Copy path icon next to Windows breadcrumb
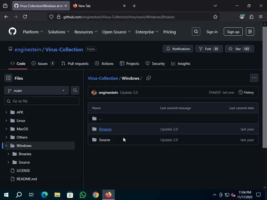 coord(148,78)
